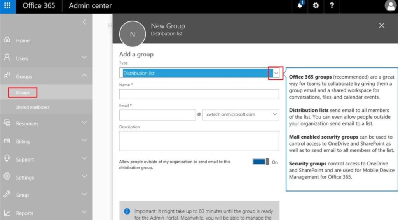
Task: Click inside the Email alias field
Action: coord(157,115)
